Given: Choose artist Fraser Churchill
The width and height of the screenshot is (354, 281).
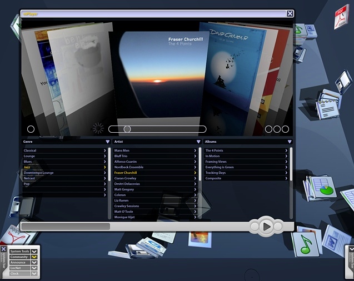Looking at the screenshot, I should coord(155,173).
